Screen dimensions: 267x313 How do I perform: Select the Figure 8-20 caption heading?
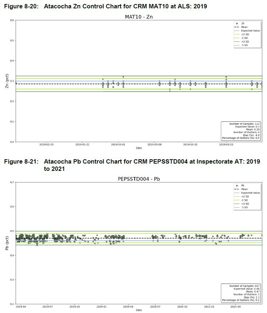tap(105, 6)
